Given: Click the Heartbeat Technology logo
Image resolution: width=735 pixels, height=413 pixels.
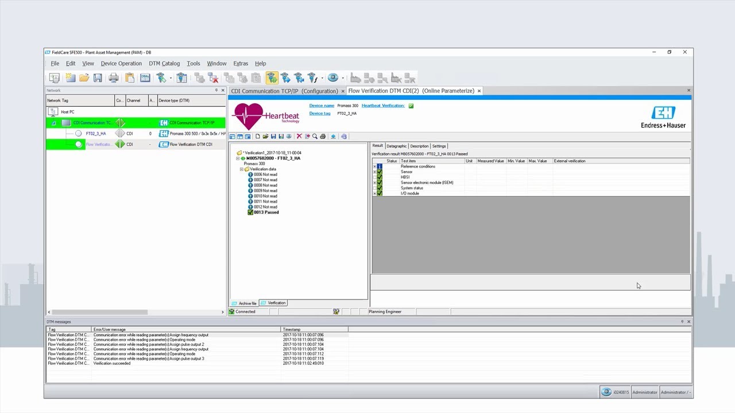Looking at the screenshot, I should click(266, 116).
